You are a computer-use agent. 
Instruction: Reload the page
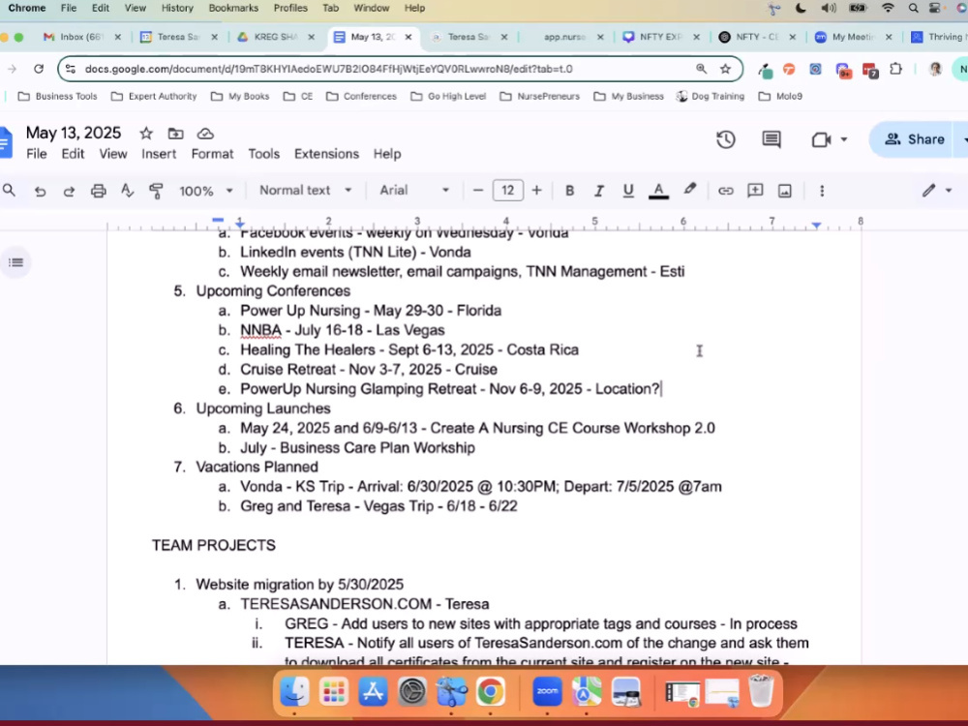pyautogui.click(x=39, y=69)
